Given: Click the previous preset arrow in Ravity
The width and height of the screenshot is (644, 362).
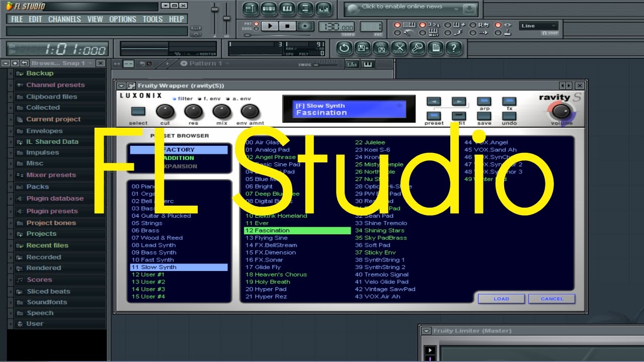Looking at the screenshot, I should coord(434,102).
